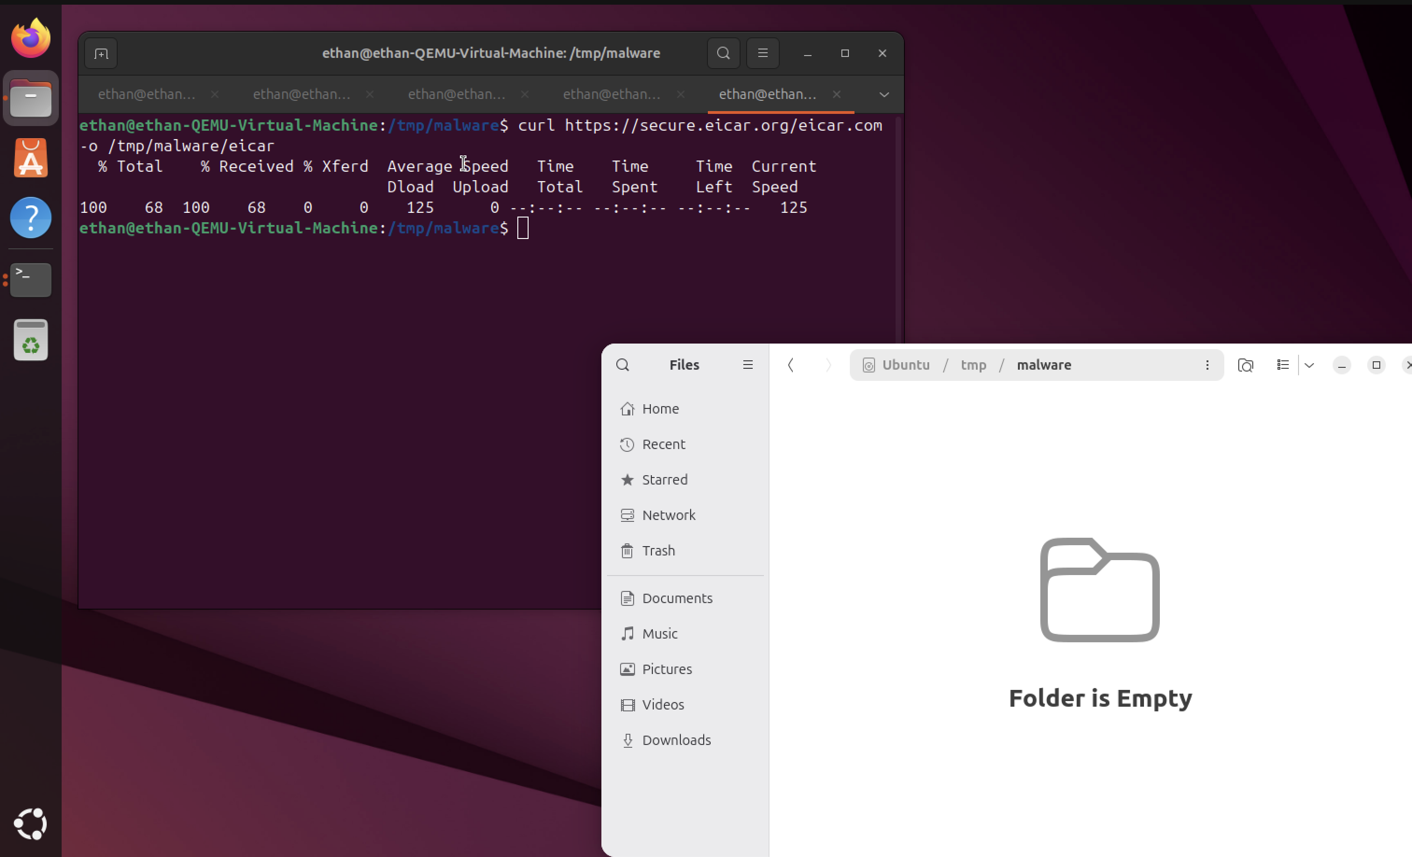Open Firefox from the dock

31,38
